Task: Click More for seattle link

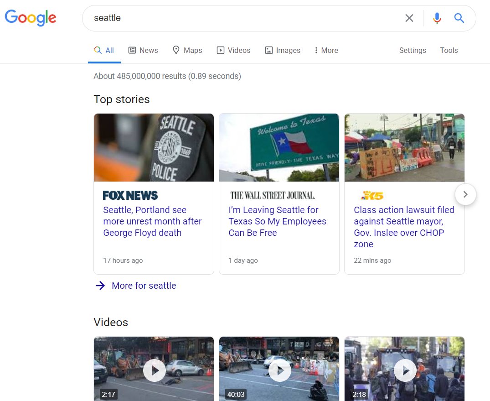Action: click(144, 286)
